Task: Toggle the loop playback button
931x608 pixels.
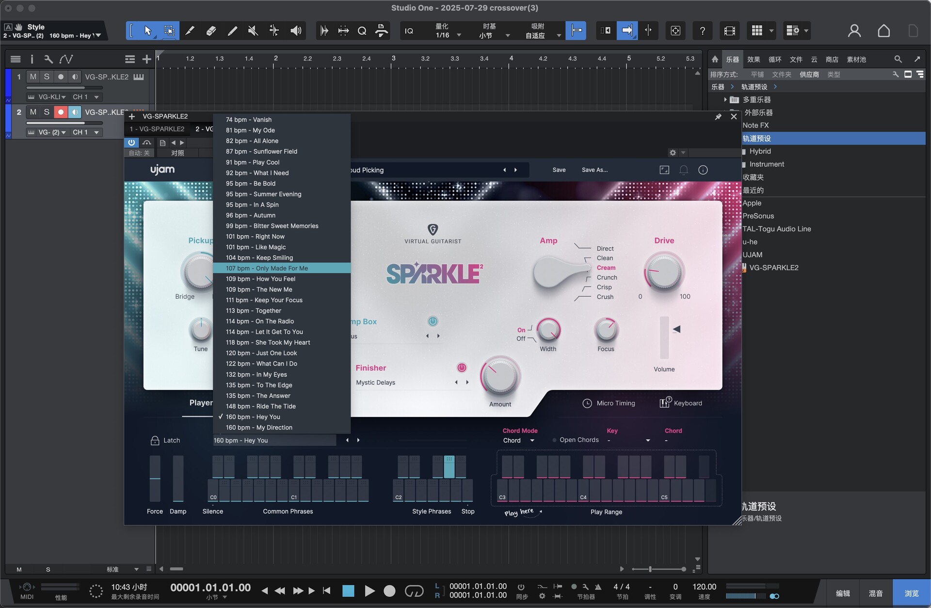Action: [x=414, y=591]
